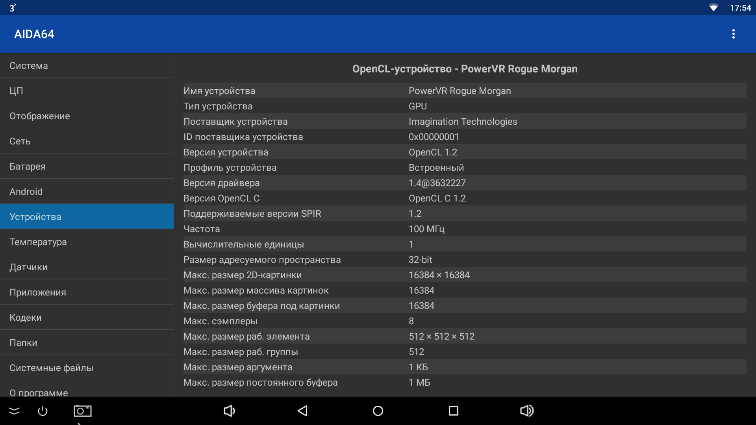The height and width of the screenshot is (425, 756).
Task: Open the Кодеки list
Action: (87, 318)
